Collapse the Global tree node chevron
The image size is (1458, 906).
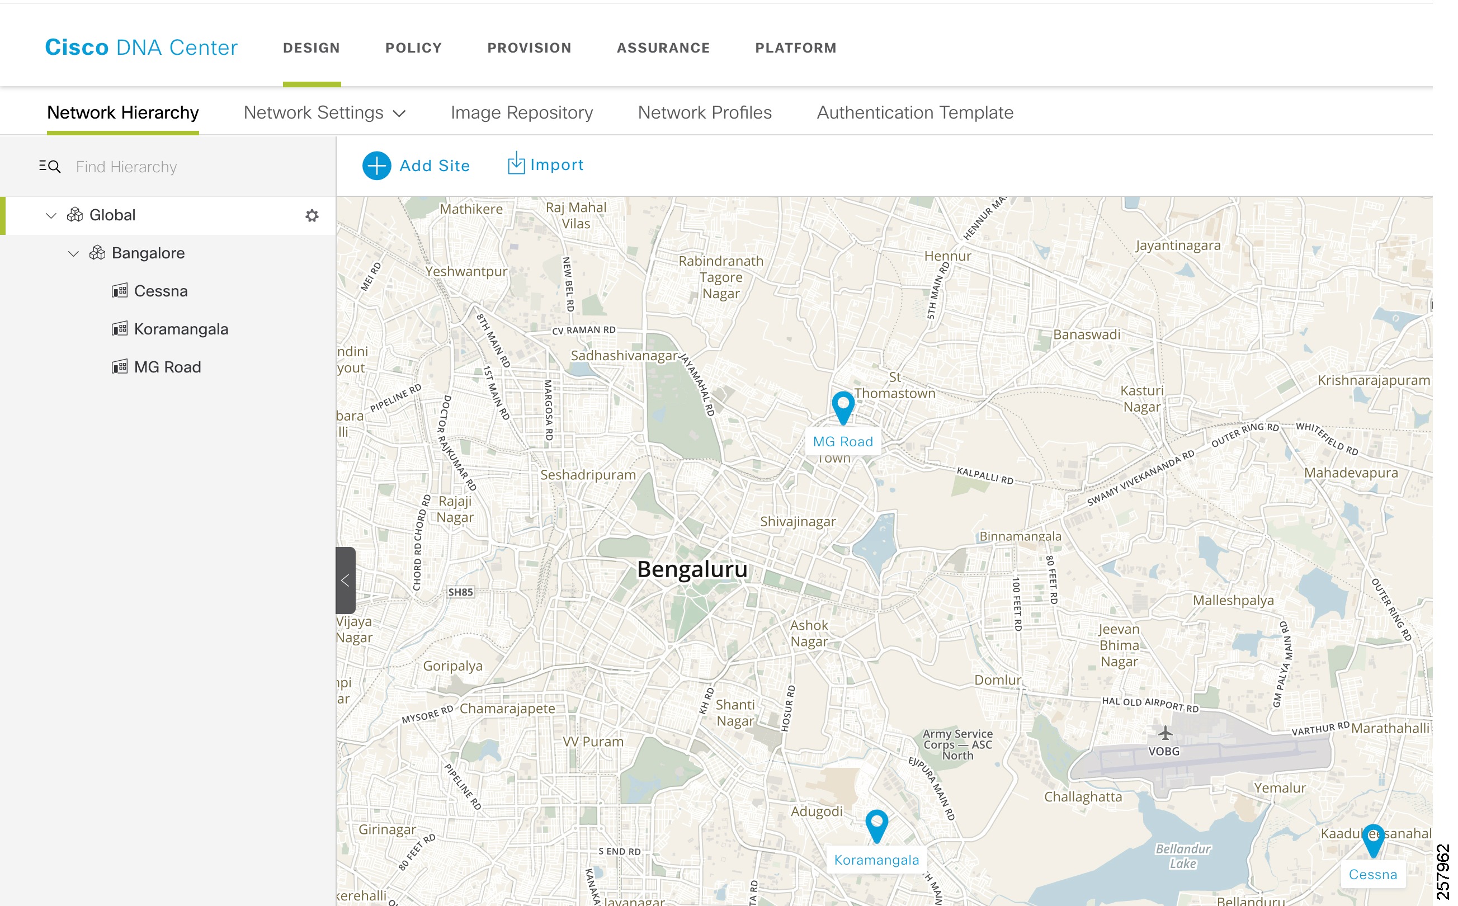(51, 215)
